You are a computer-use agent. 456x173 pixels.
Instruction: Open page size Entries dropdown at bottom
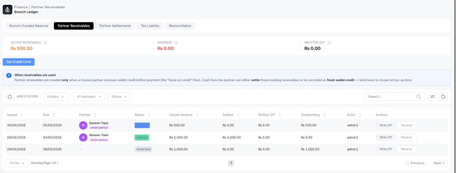[x=17, y=163]
